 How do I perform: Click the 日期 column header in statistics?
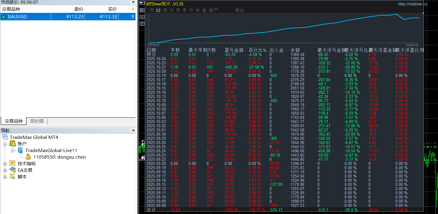[x=151, y=50]
